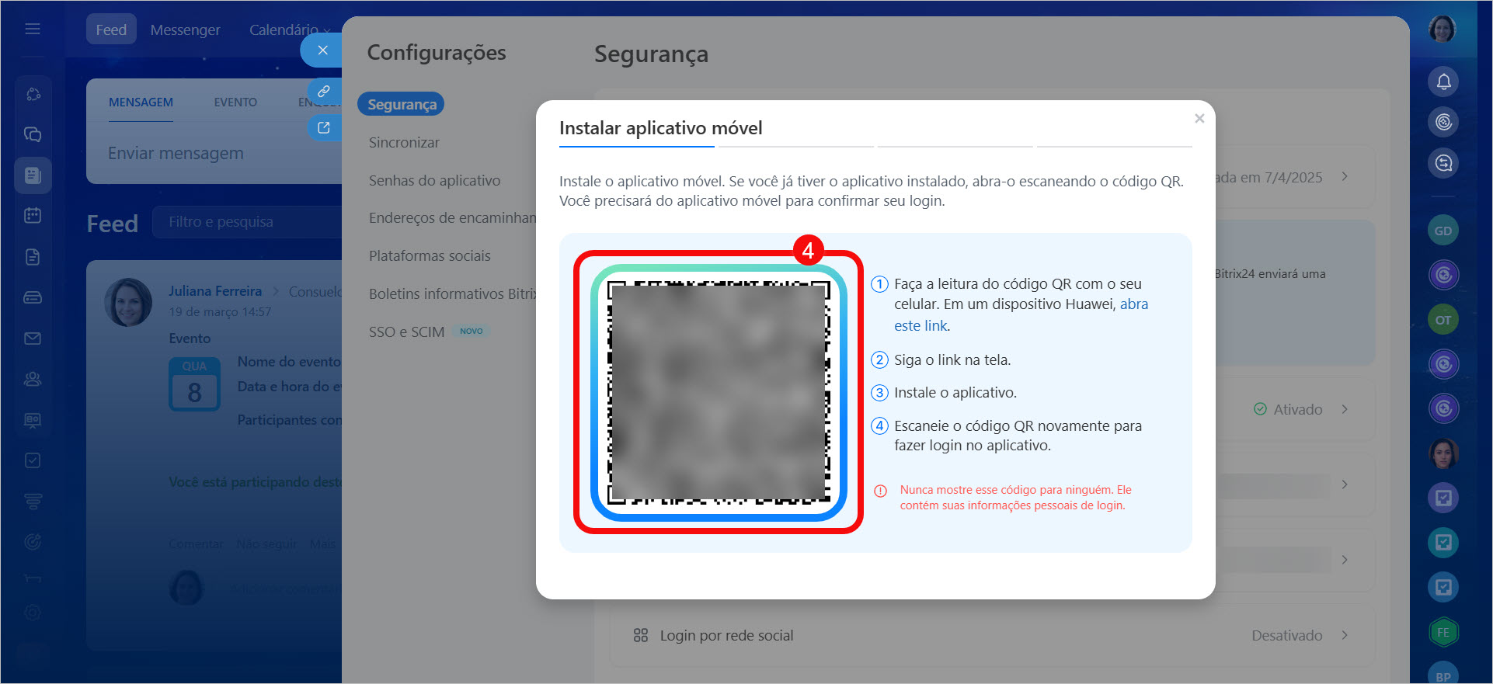Open Senhas do aplicativo settings section
The height and width of the screenshot is (684, 1493).
(434, 181)
